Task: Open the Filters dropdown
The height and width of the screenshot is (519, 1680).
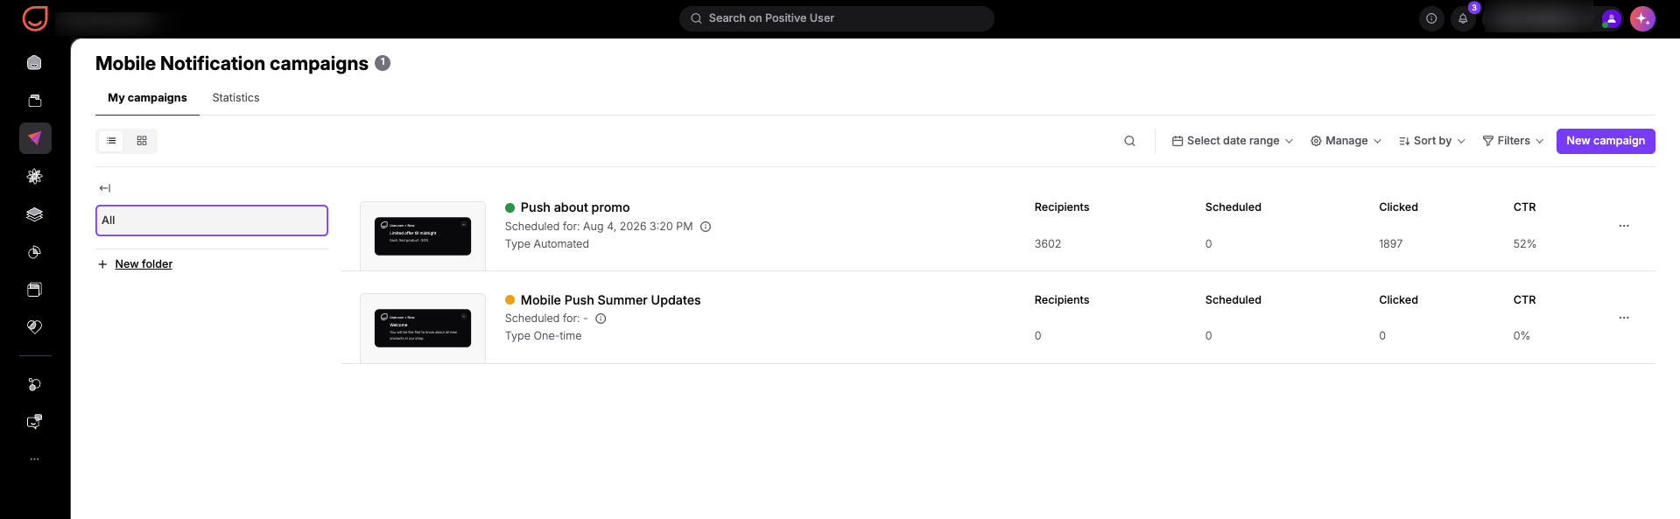Action: click(1513, 141)
